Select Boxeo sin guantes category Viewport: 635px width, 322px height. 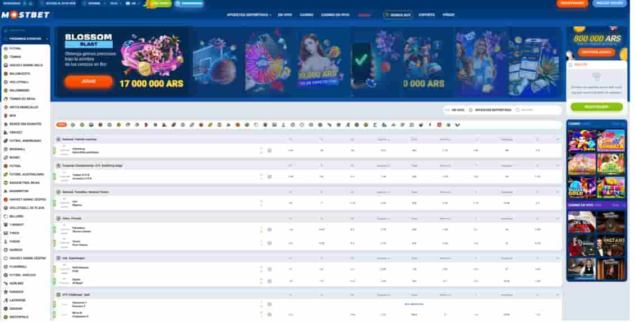(25, 124)
